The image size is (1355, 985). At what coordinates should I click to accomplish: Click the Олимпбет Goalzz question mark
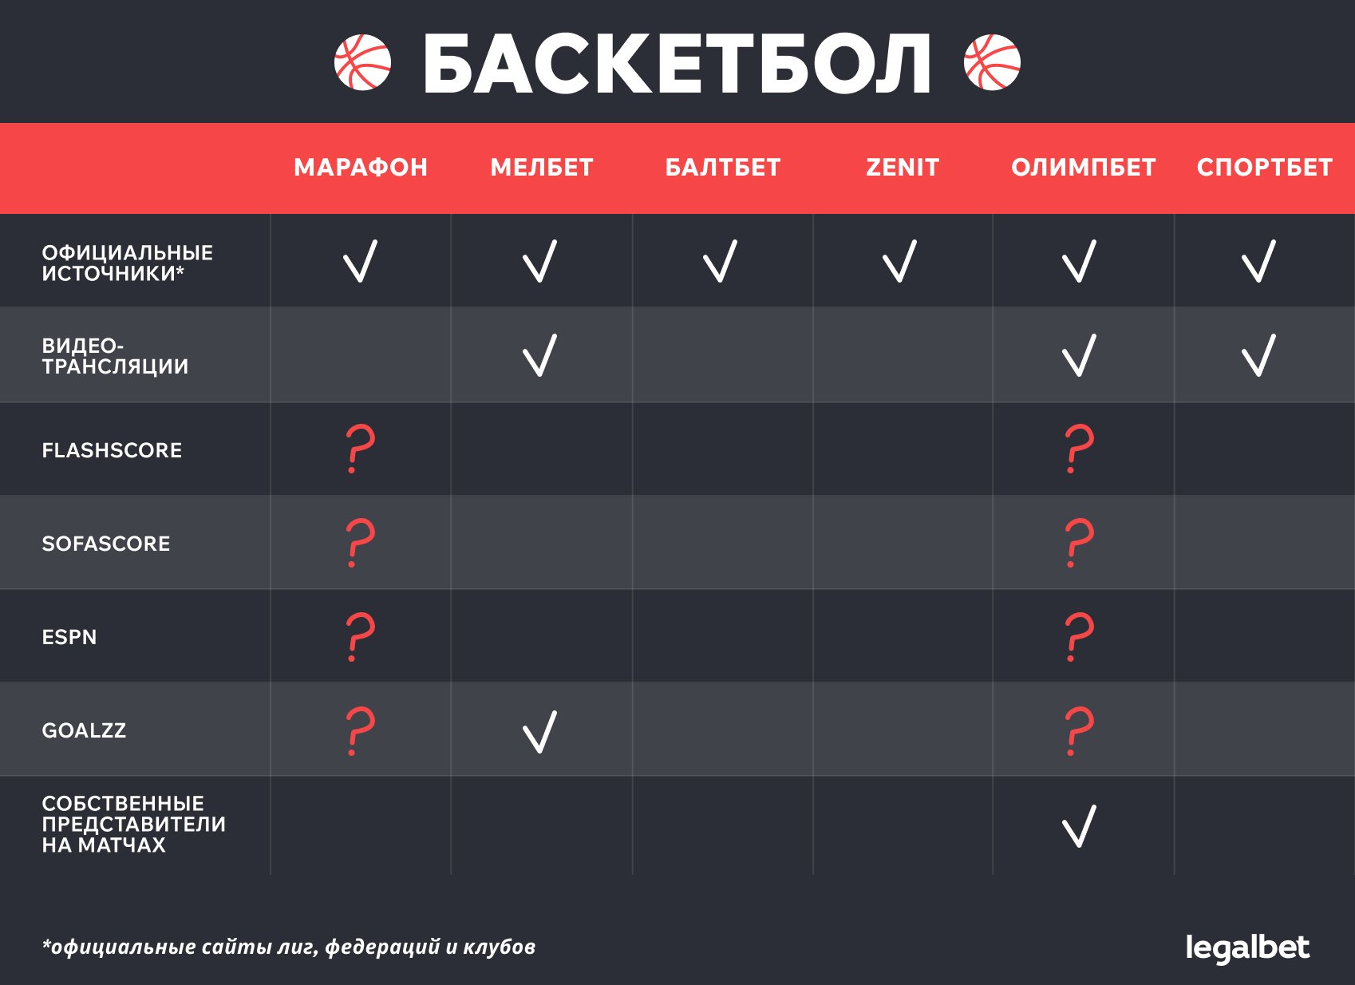click(1080, 730)
